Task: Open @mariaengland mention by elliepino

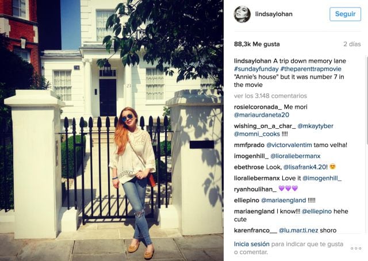Action: pyautogui.click(x=283, y=201)
